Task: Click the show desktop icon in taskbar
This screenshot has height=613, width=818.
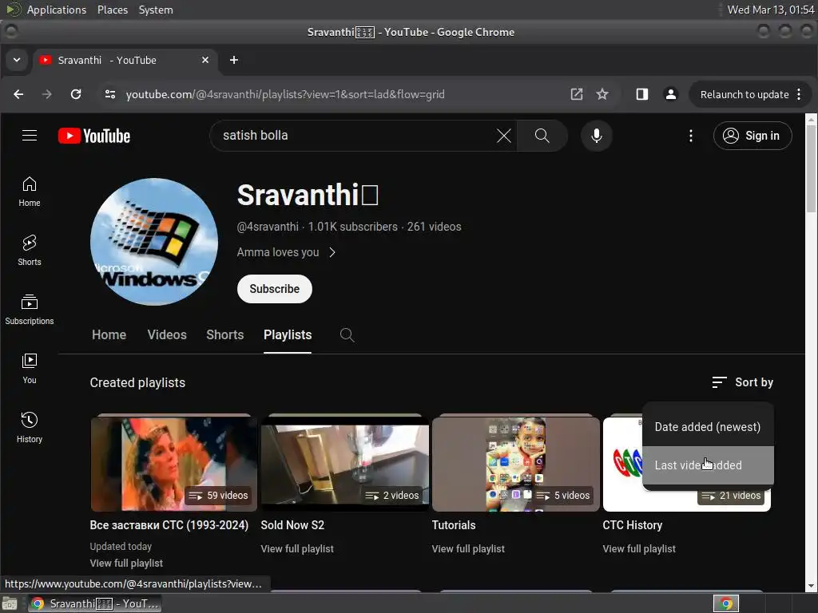Action: tap(10, 603)
